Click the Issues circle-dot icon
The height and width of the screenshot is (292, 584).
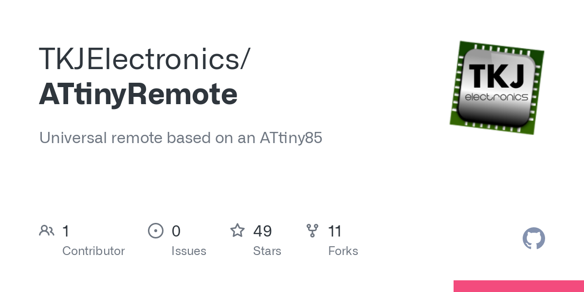pyautogui.click(x=155, y=231)
